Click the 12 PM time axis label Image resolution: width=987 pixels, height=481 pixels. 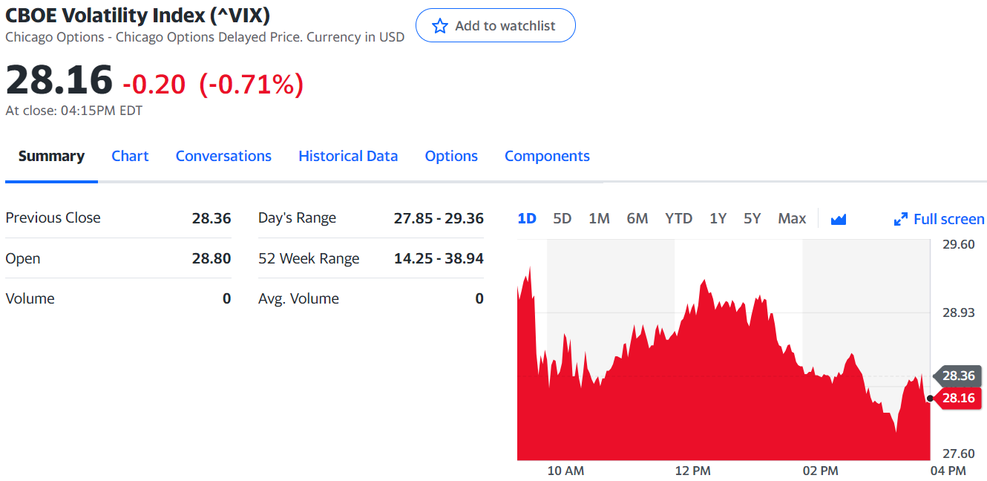(693, 471)
